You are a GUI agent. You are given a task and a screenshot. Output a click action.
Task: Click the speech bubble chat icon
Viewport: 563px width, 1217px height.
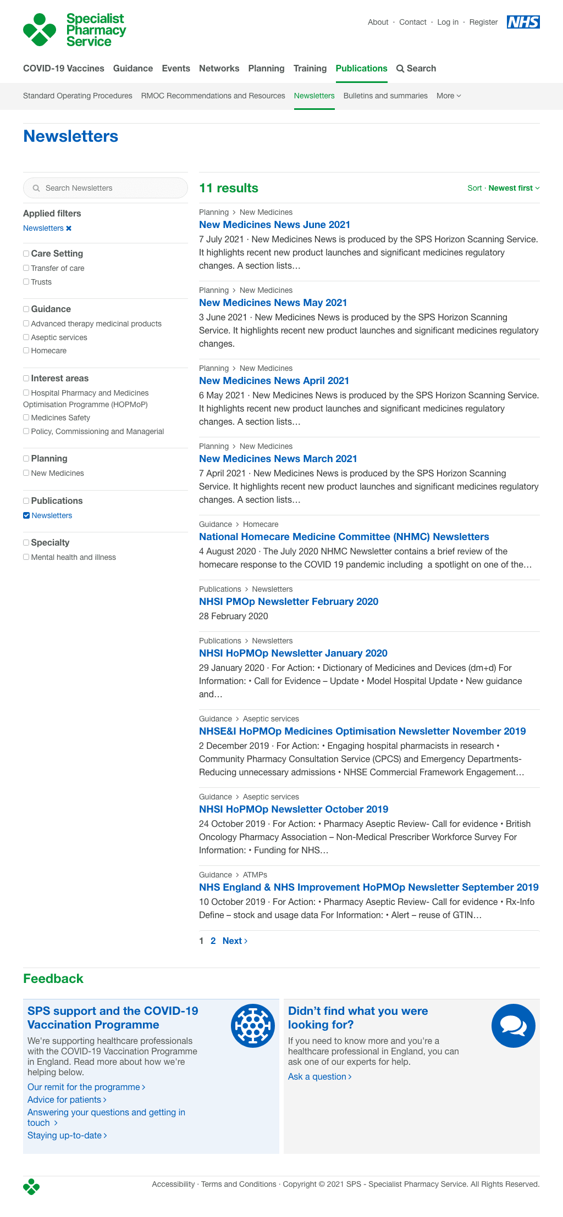point(513,1026)
